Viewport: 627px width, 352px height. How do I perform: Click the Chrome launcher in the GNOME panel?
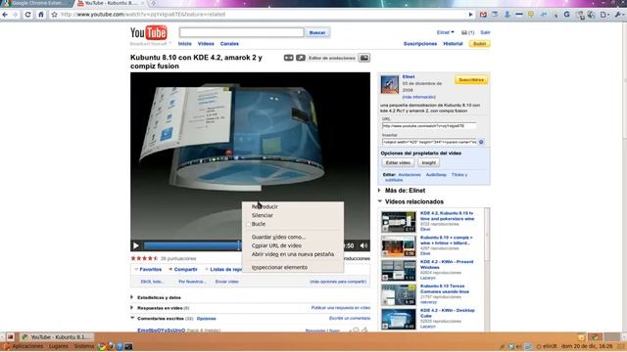click(x=102, y=346)
